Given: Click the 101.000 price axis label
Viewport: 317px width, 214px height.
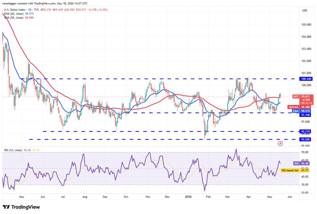Looking at the screenshot, I should click(306, 73).
